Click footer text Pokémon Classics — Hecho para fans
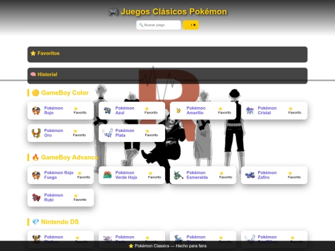The image size is (335, 251). click(167, 246)
